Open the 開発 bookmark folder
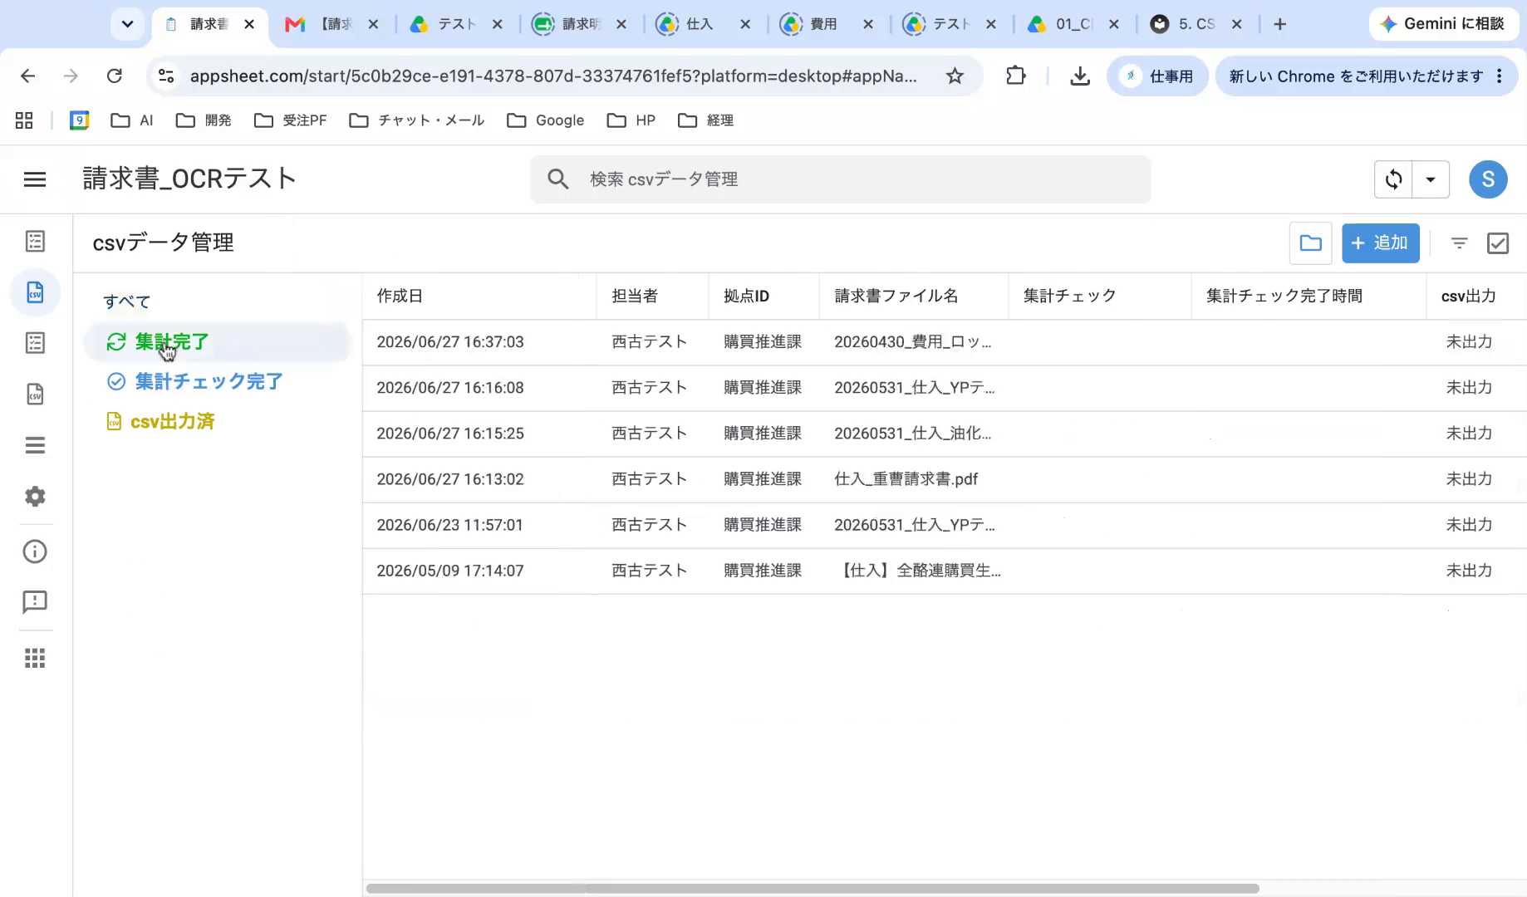The image size is (1527, 897). (x=204, y=120)
